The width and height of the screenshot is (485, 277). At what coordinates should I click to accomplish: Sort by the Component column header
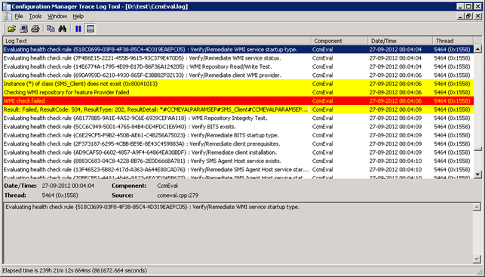coord(339,41)
